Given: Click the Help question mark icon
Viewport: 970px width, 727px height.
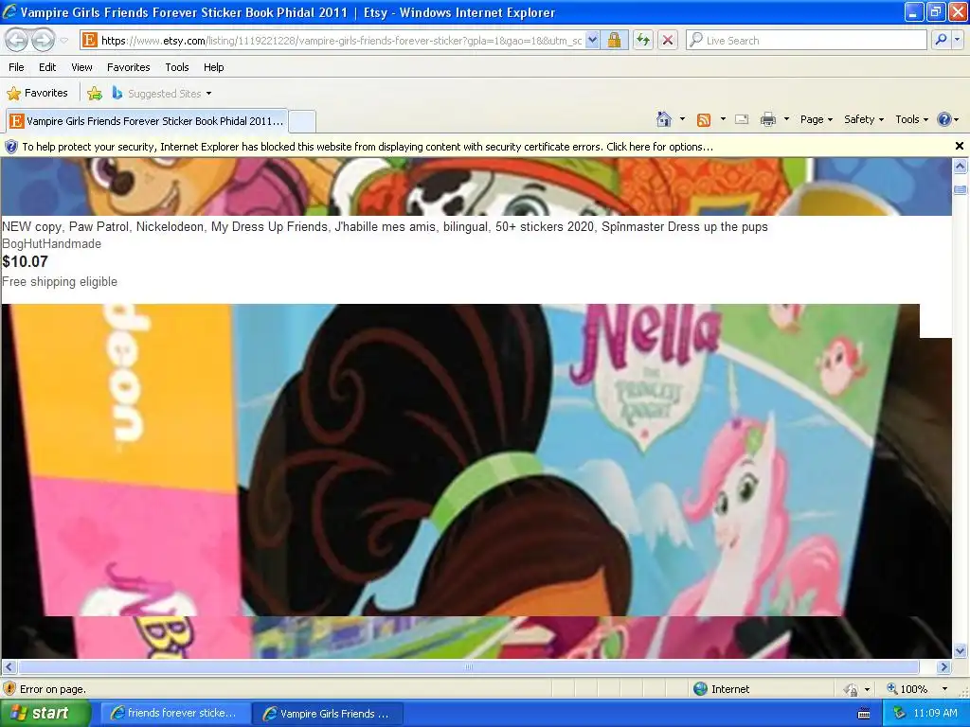Looking at the screenshot, I should coord(944,119).
